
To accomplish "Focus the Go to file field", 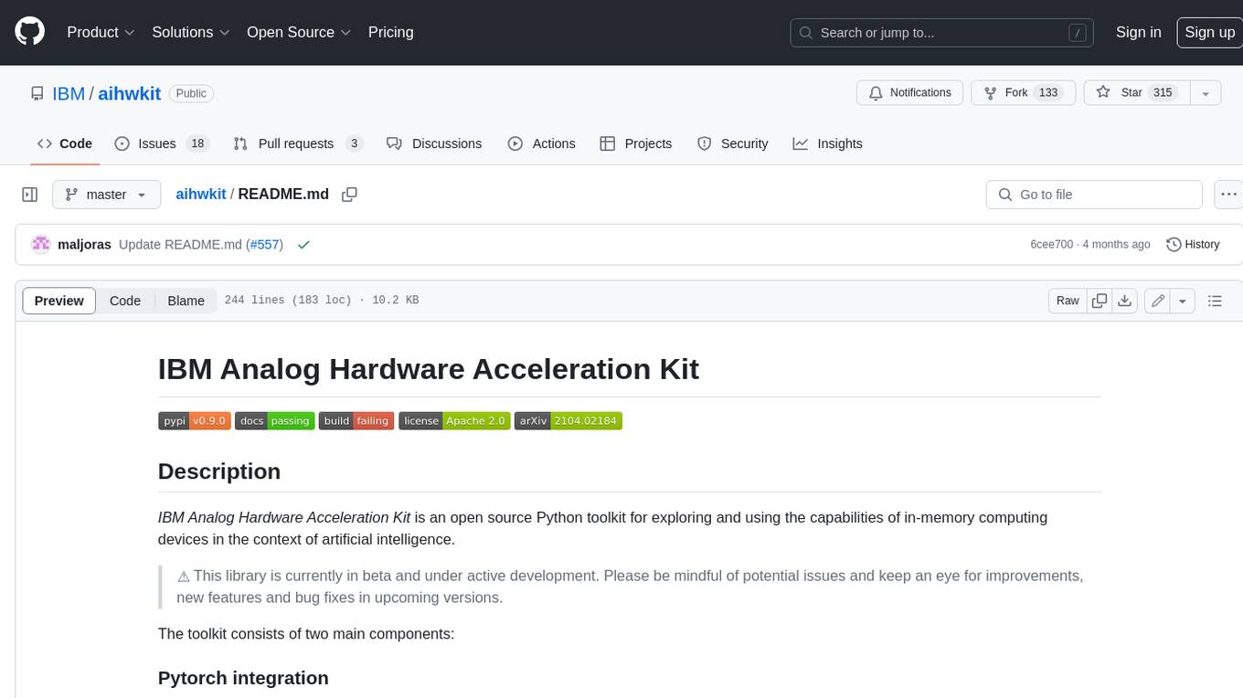I will [1094, 195].
